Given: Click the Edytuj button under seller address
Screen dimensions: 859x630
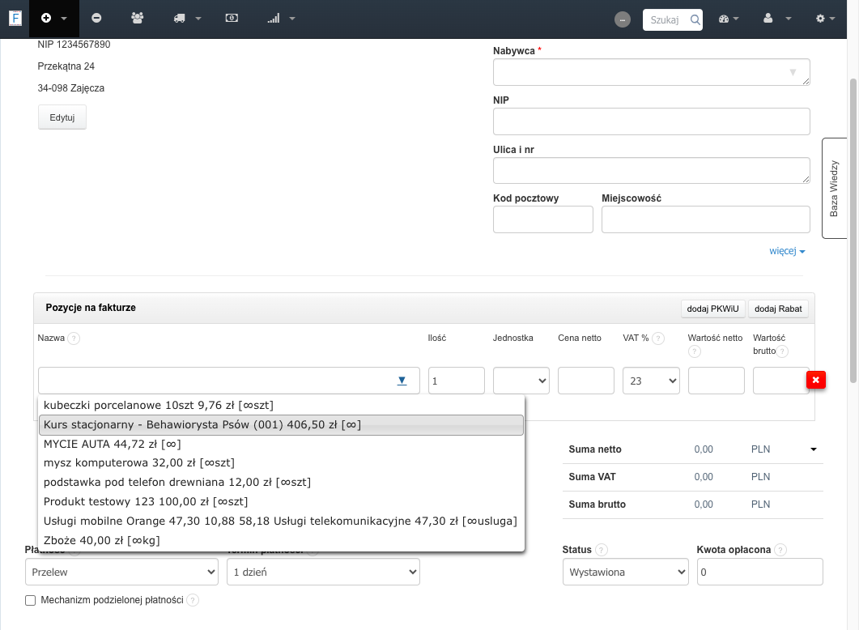Looking at the screenshot, I should 62,117.
